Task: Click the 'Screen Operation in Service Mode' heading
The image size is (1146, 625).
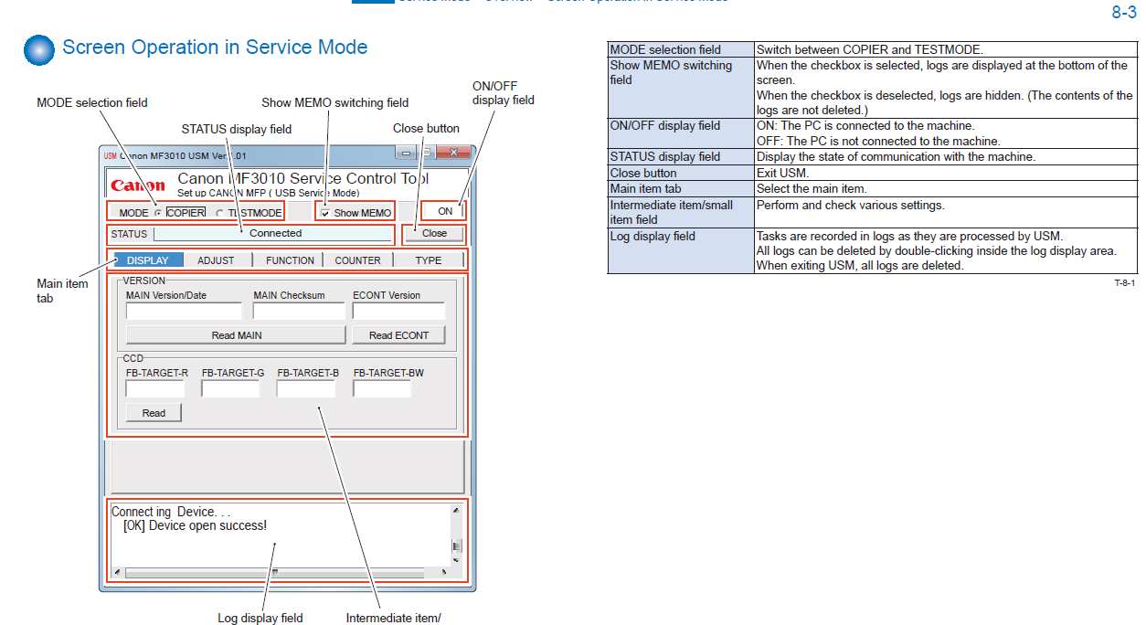Action: pos(215,48)
